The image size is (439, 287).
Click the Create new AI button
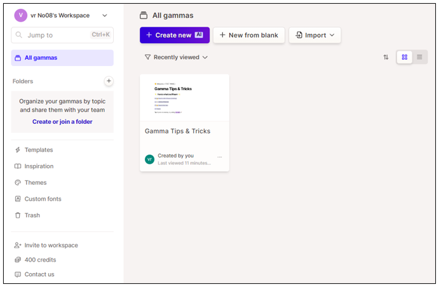click(175, 35)
